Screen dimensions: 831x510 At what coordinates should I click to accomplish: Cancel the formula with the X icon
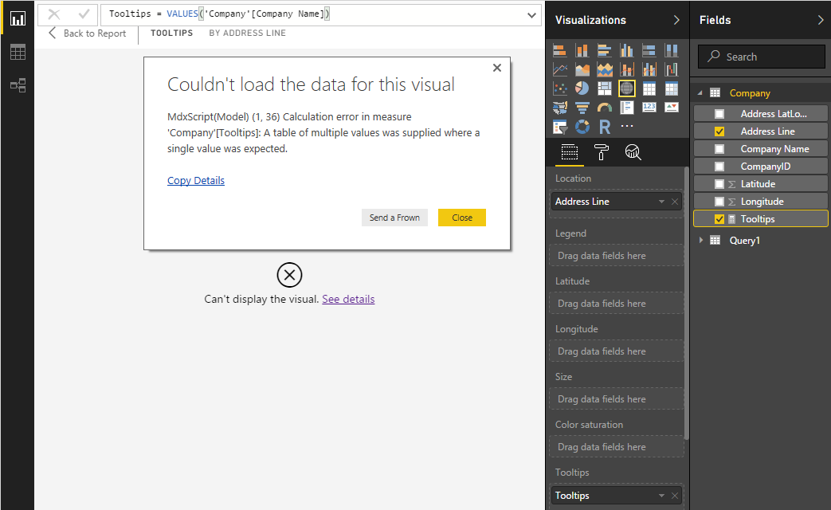pyautogui.click(x=54, y=14)
